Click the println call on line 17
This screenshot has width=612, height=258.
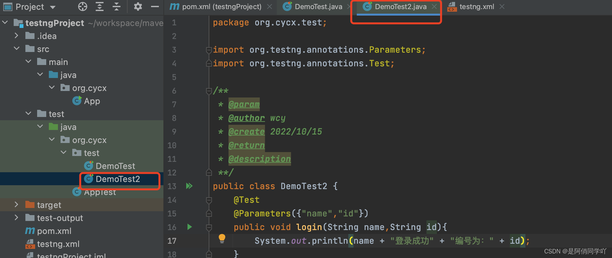329,241
